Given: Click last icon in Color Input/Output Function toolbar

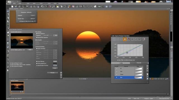Looking at the screenshot, I should [143, 39].
